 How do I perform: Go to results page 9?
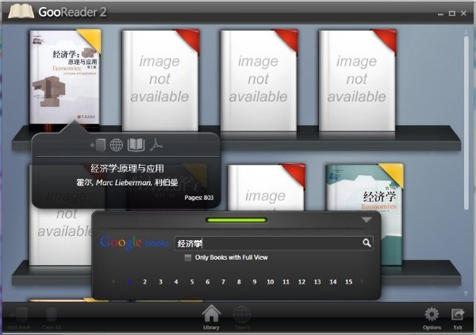coord(255,282)
